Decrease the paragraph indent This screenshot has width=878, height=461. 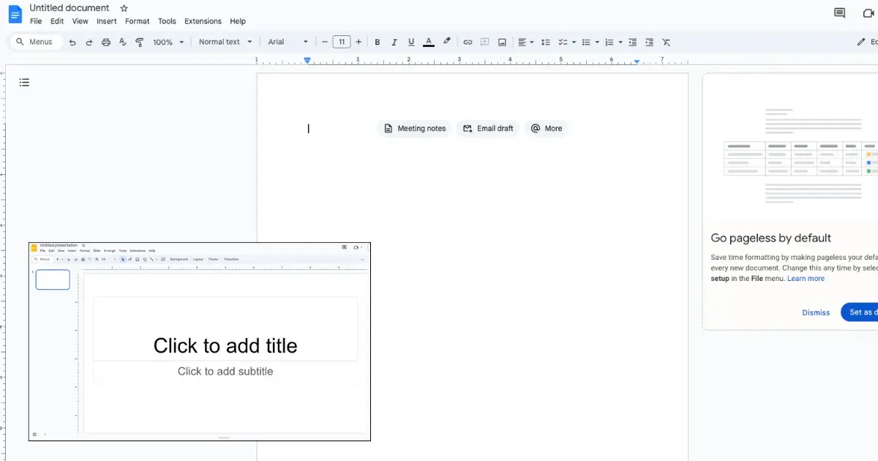633,42
